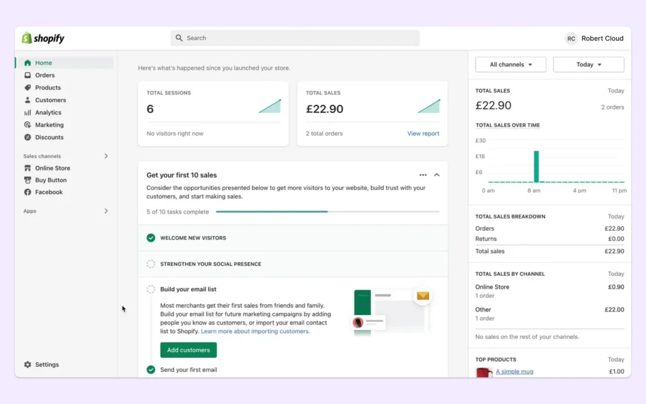
Task: Expand the Welcome New Visitors section
Action: [x=293, y=238]
